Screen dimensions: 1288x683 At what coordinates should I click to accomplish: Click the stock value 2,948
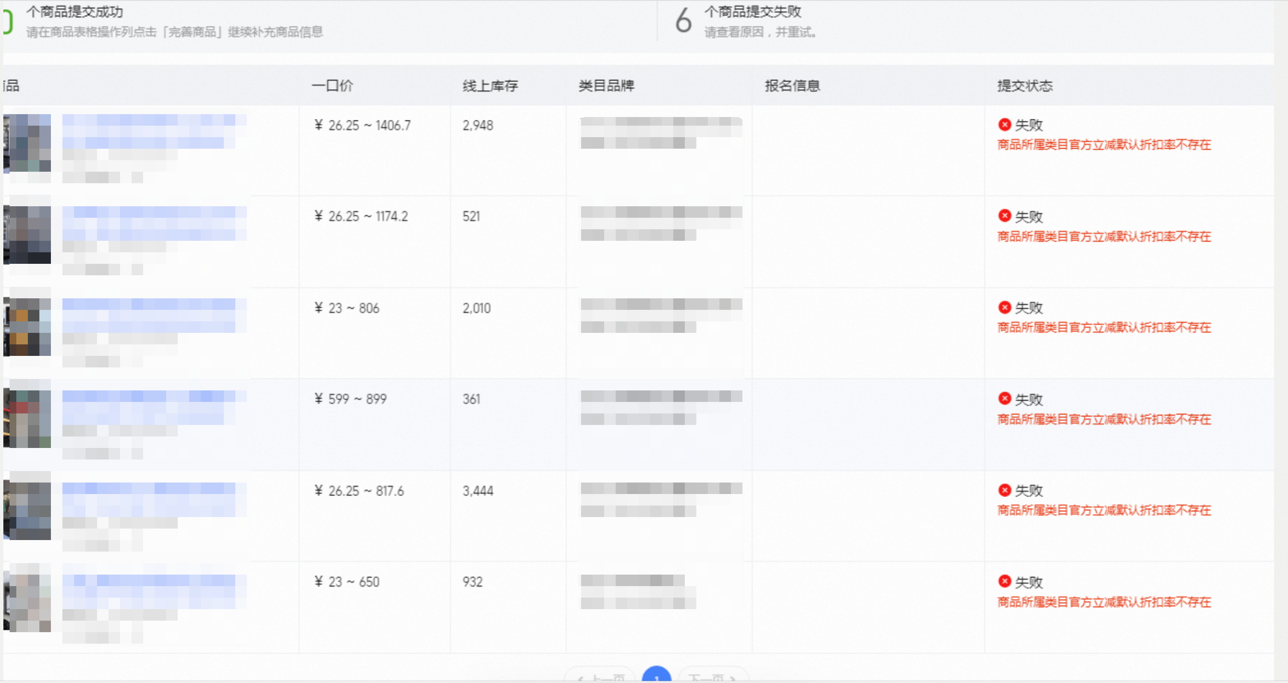(x=477, y=125)
